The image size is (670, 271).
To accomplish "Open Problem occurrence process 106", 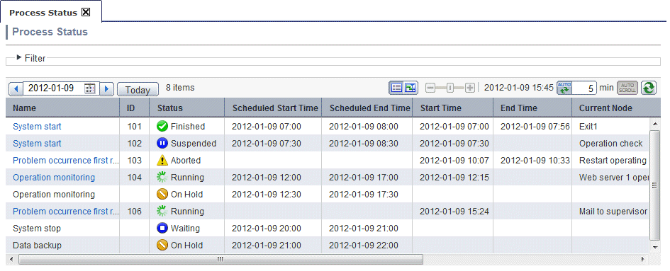I will [65, 212].
